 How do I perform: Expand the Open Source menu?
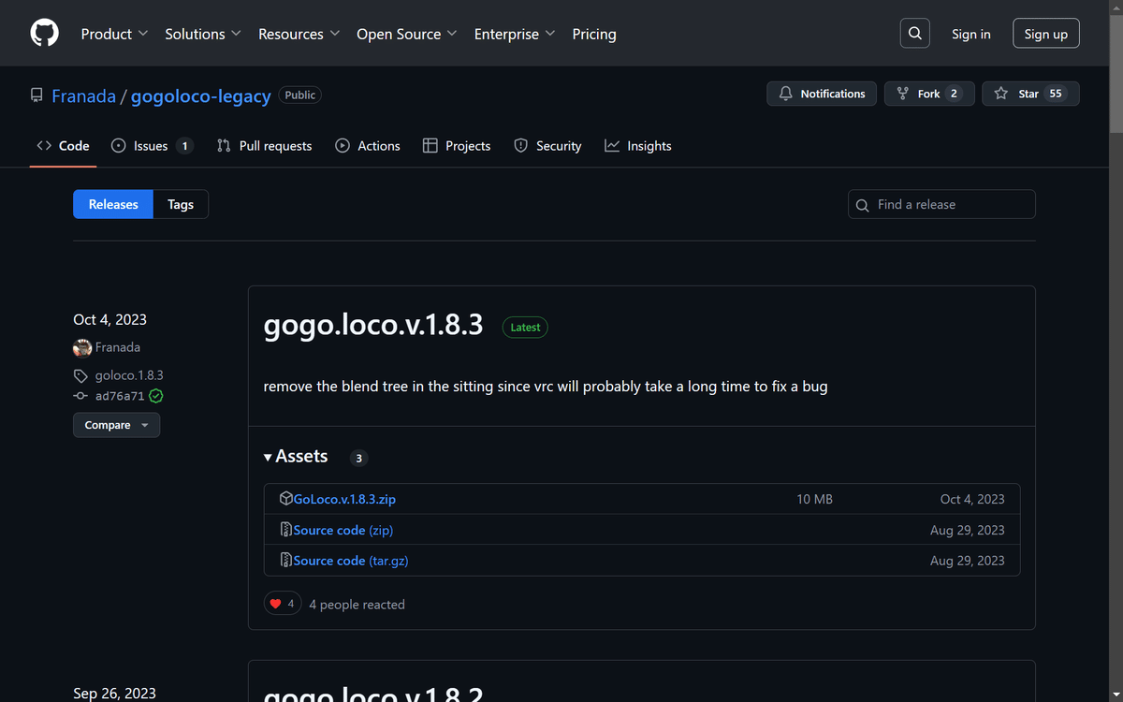click(x=406, y=34)
